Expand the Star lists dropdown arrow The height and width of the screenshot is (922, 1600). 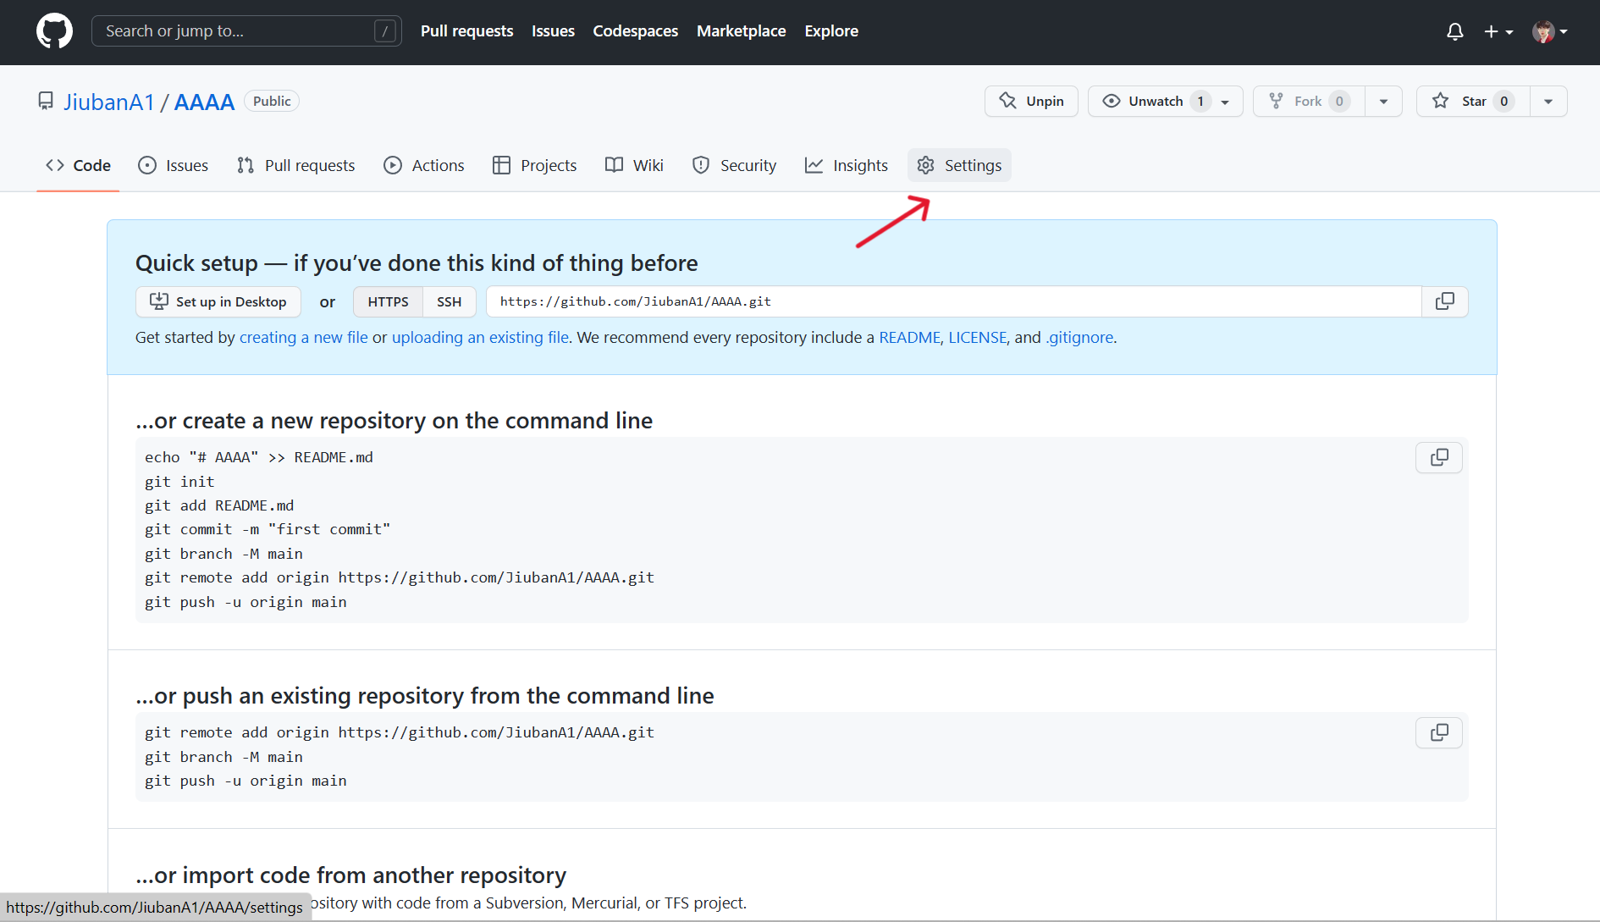[x=1548, y=102]
